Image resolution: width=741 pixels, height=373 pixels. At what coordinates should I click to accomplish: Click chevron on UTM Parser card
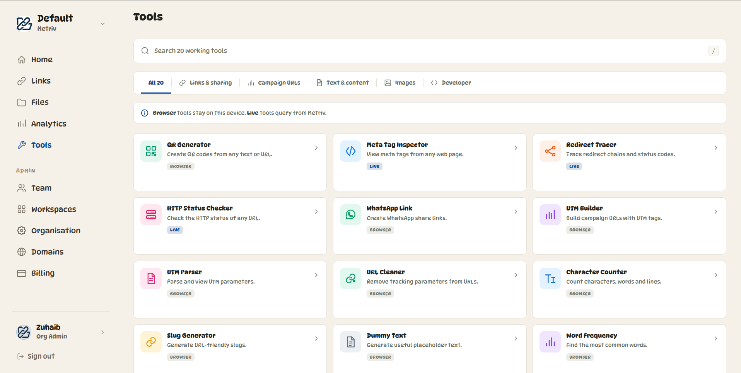point(316,275)
